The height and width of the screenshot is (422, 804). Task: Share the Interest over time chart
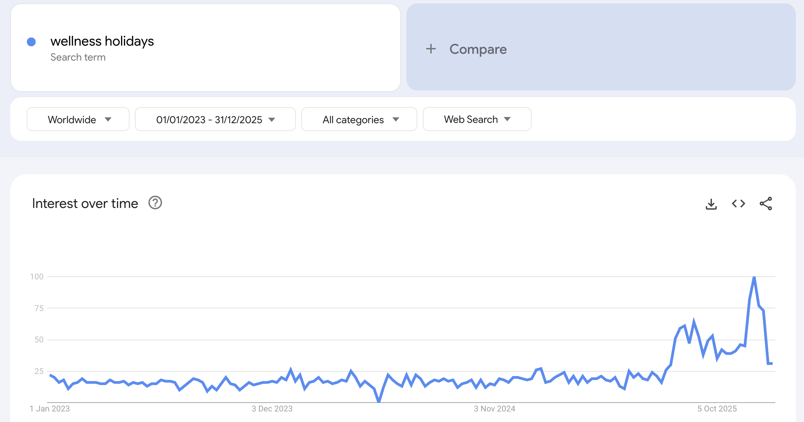pos(766,203)
